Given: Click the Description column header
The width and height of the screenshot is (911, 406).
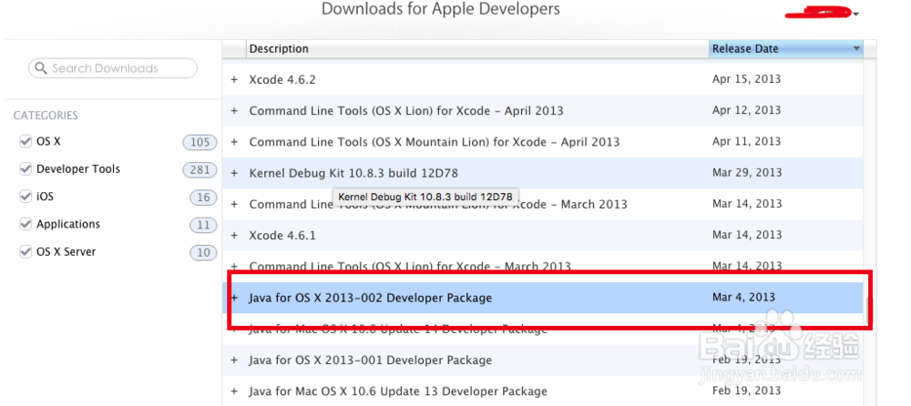Looking at the screenshot, I should [279, 49].
